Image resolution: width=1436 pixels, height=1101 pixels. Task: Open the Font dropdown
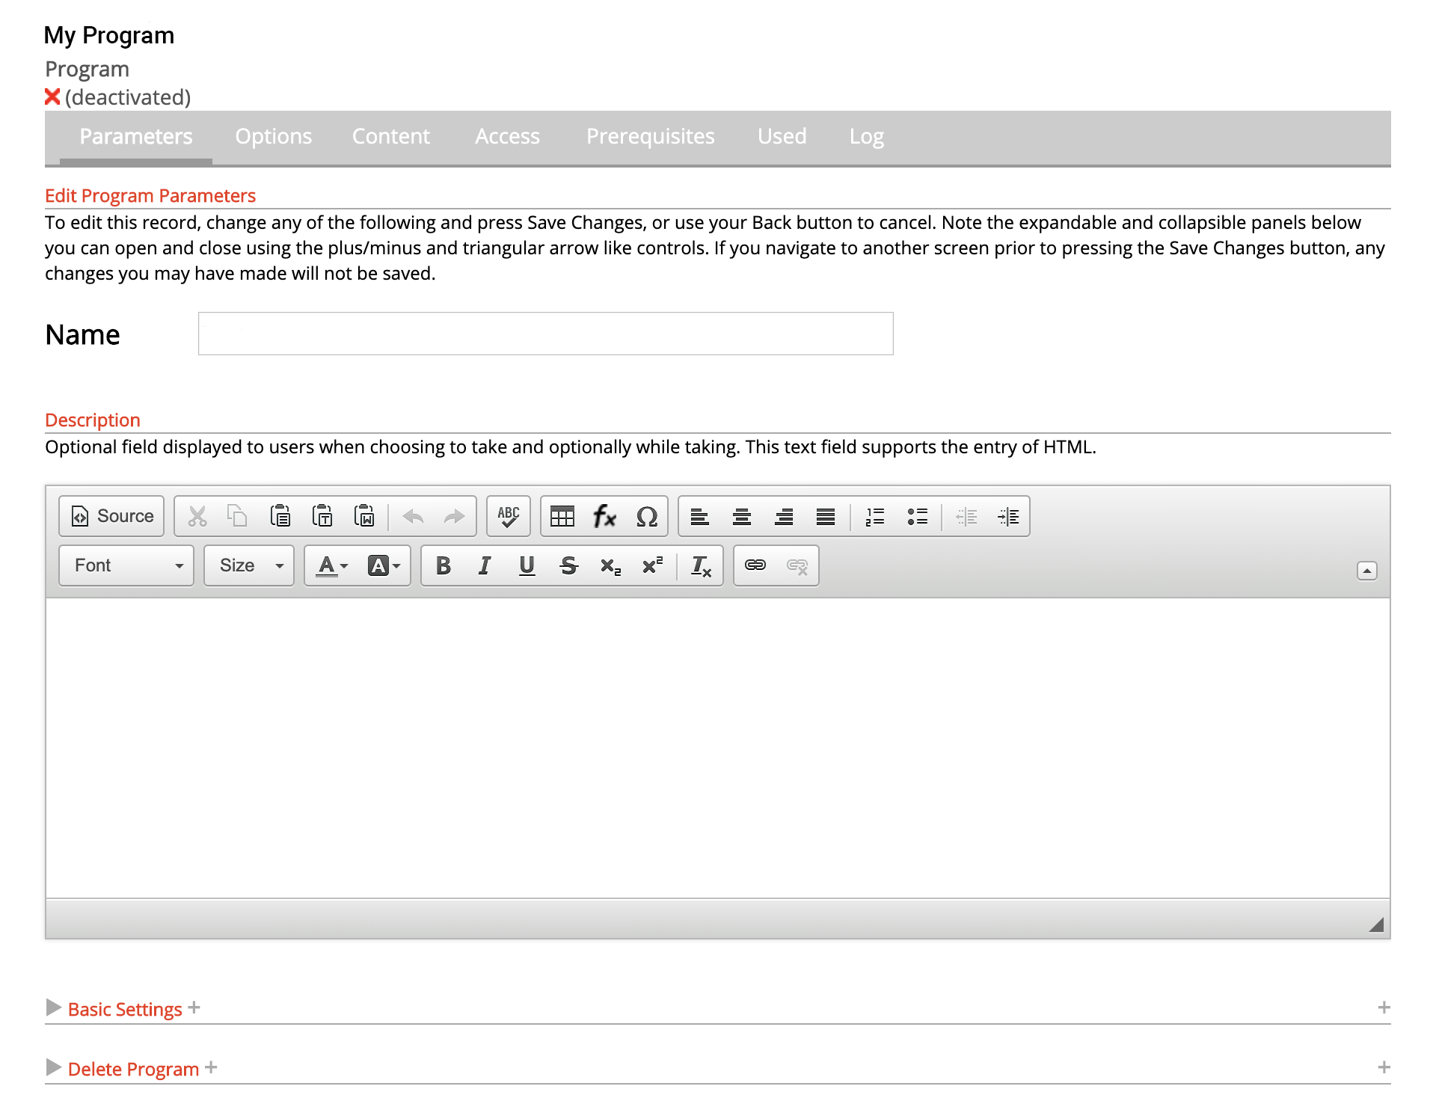(126, 565)
